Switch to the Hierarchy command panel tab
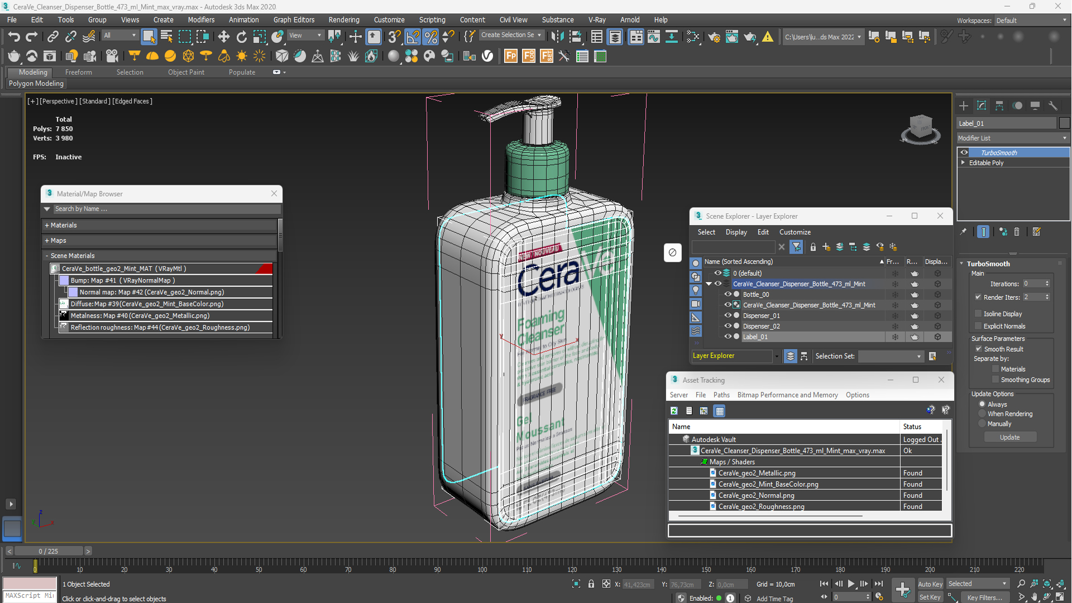Viewport: 1072px width, 603px height. point(999,106)
